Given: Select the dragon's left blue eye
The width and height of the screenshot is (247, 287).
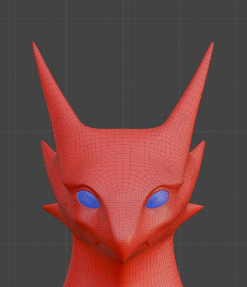Looking at the screenshot, I should coord(89,199).
